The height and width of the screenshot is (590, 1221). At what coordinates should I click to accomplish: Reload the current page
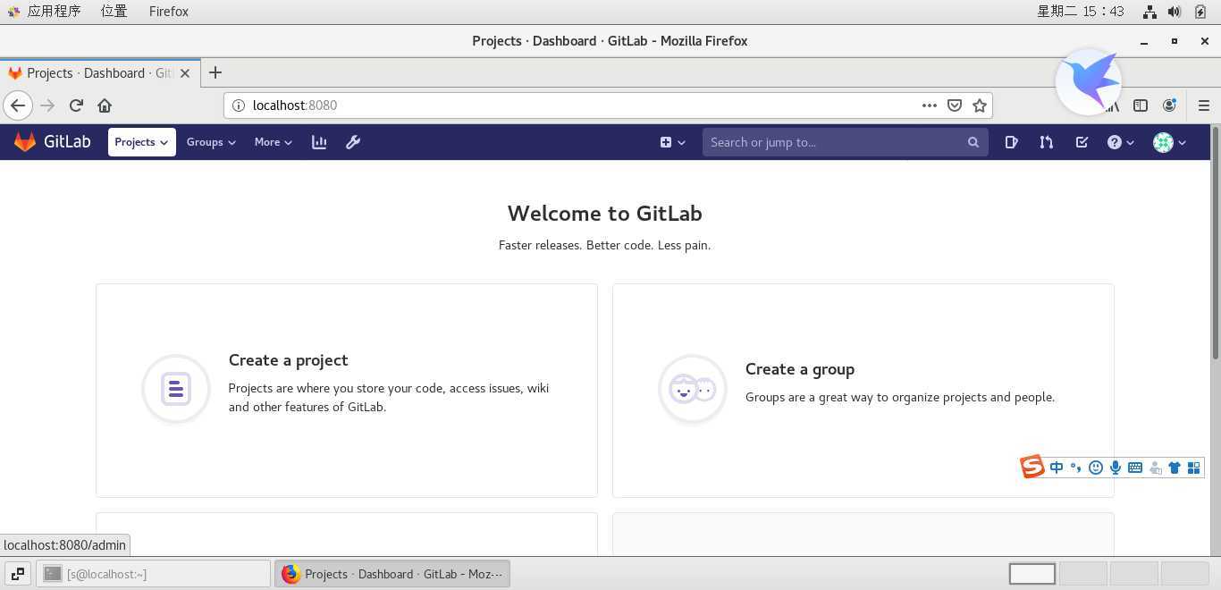pyautogui.click(x=76, y=105)
